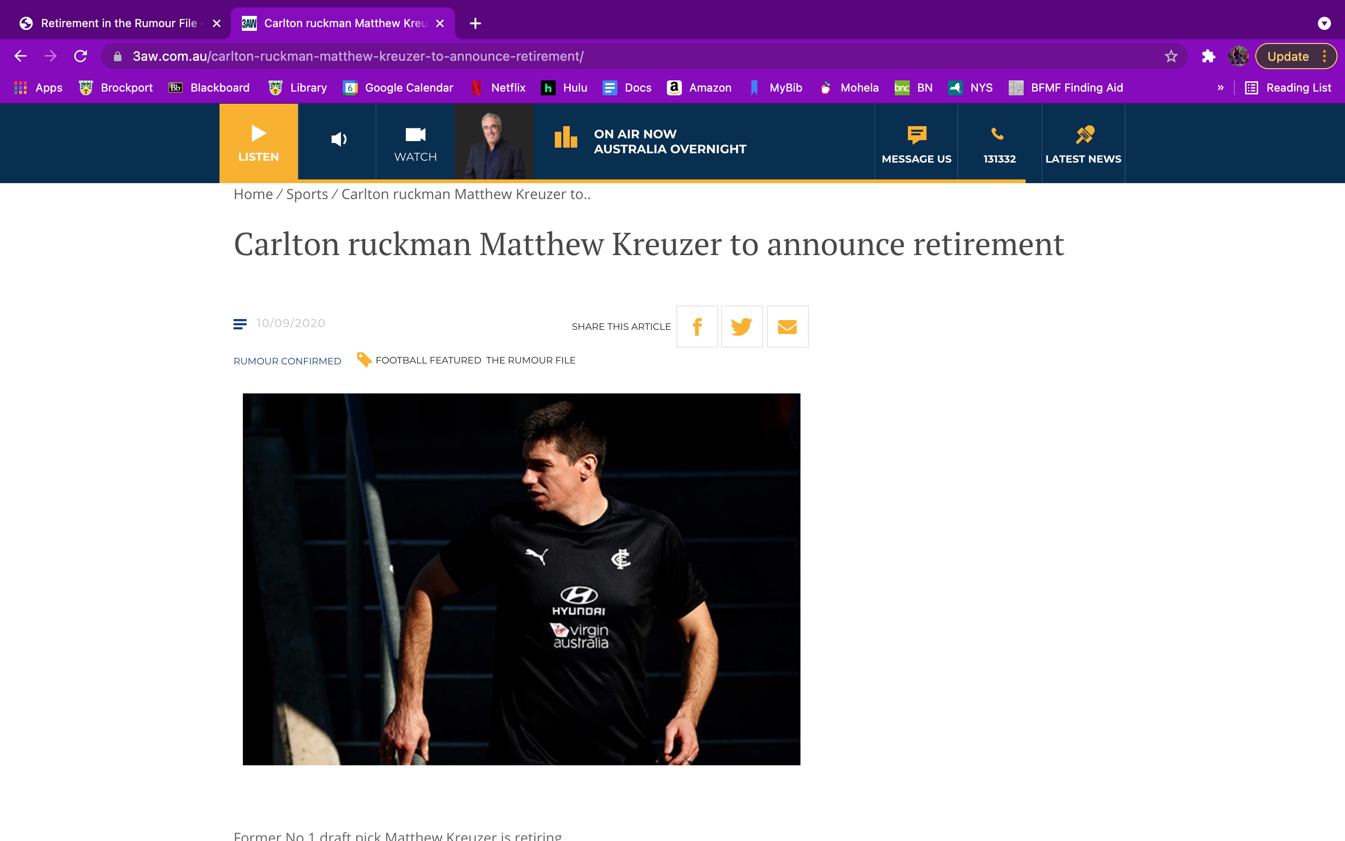Share article on Twitter
Screen dimensions: 1345x841
(x=742, y=327)
